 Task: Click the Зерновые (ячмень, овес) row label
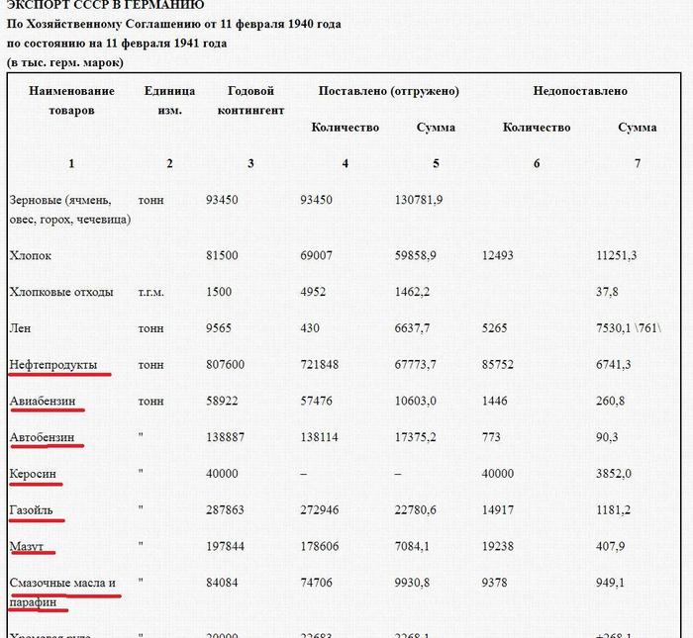(x=68, y=209)
